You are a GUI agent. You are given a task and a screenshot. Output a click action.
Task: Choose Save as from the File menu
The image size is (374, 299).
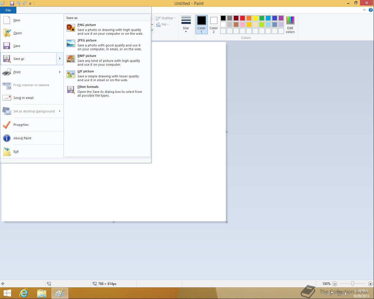tap(28, 59)
